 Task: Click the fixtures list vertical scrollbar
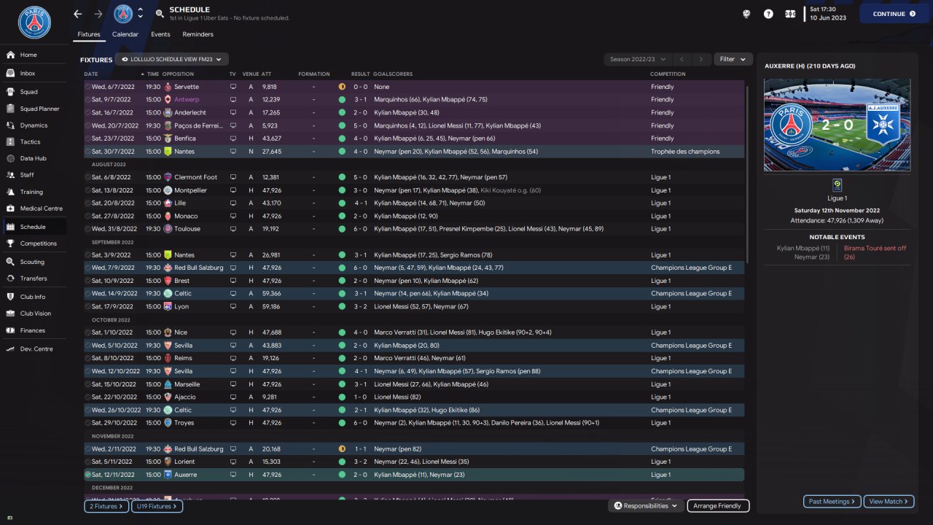coord(747,175)
